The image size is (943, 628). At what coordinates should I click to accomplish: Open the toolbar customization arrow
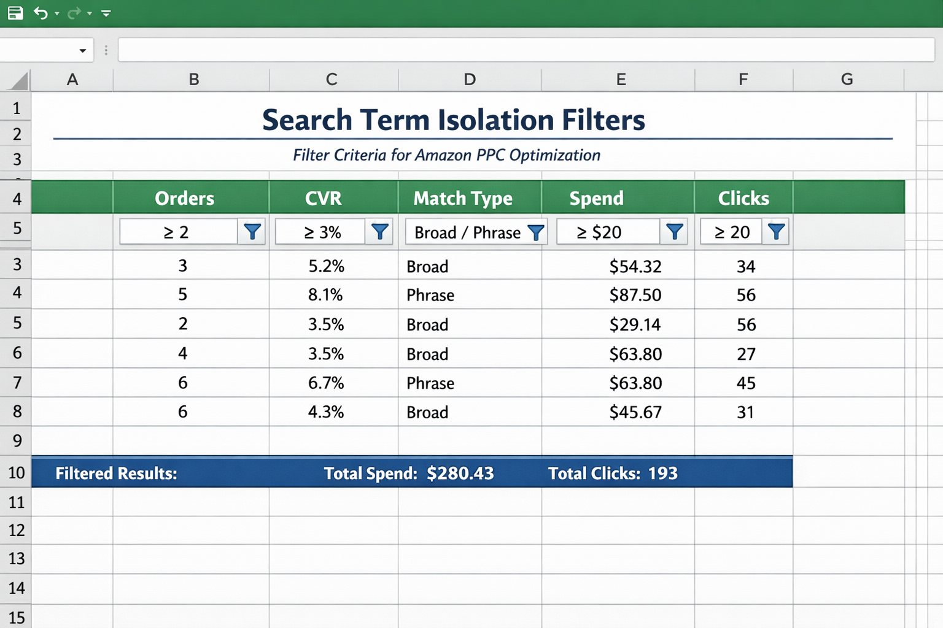point(106,12)
